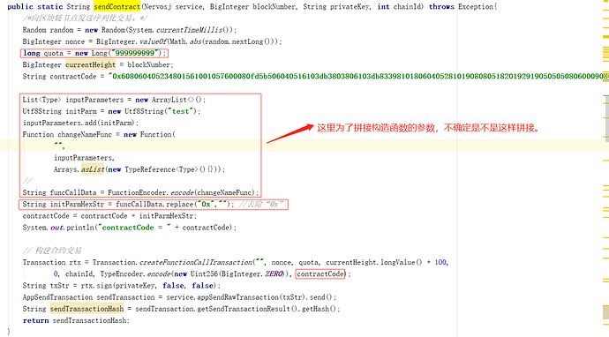
Task: Click the highlighted asList method call
Action: pyautogui.click(x=93, y=169)
